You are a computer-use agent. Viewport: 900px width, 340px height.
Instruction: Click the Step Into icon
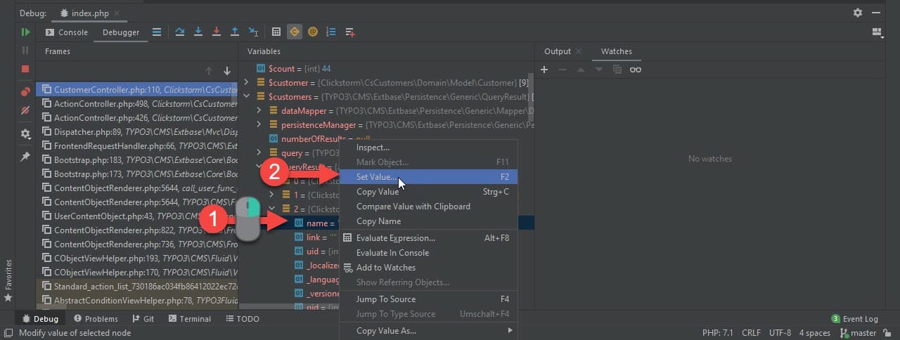click(198, 32)
